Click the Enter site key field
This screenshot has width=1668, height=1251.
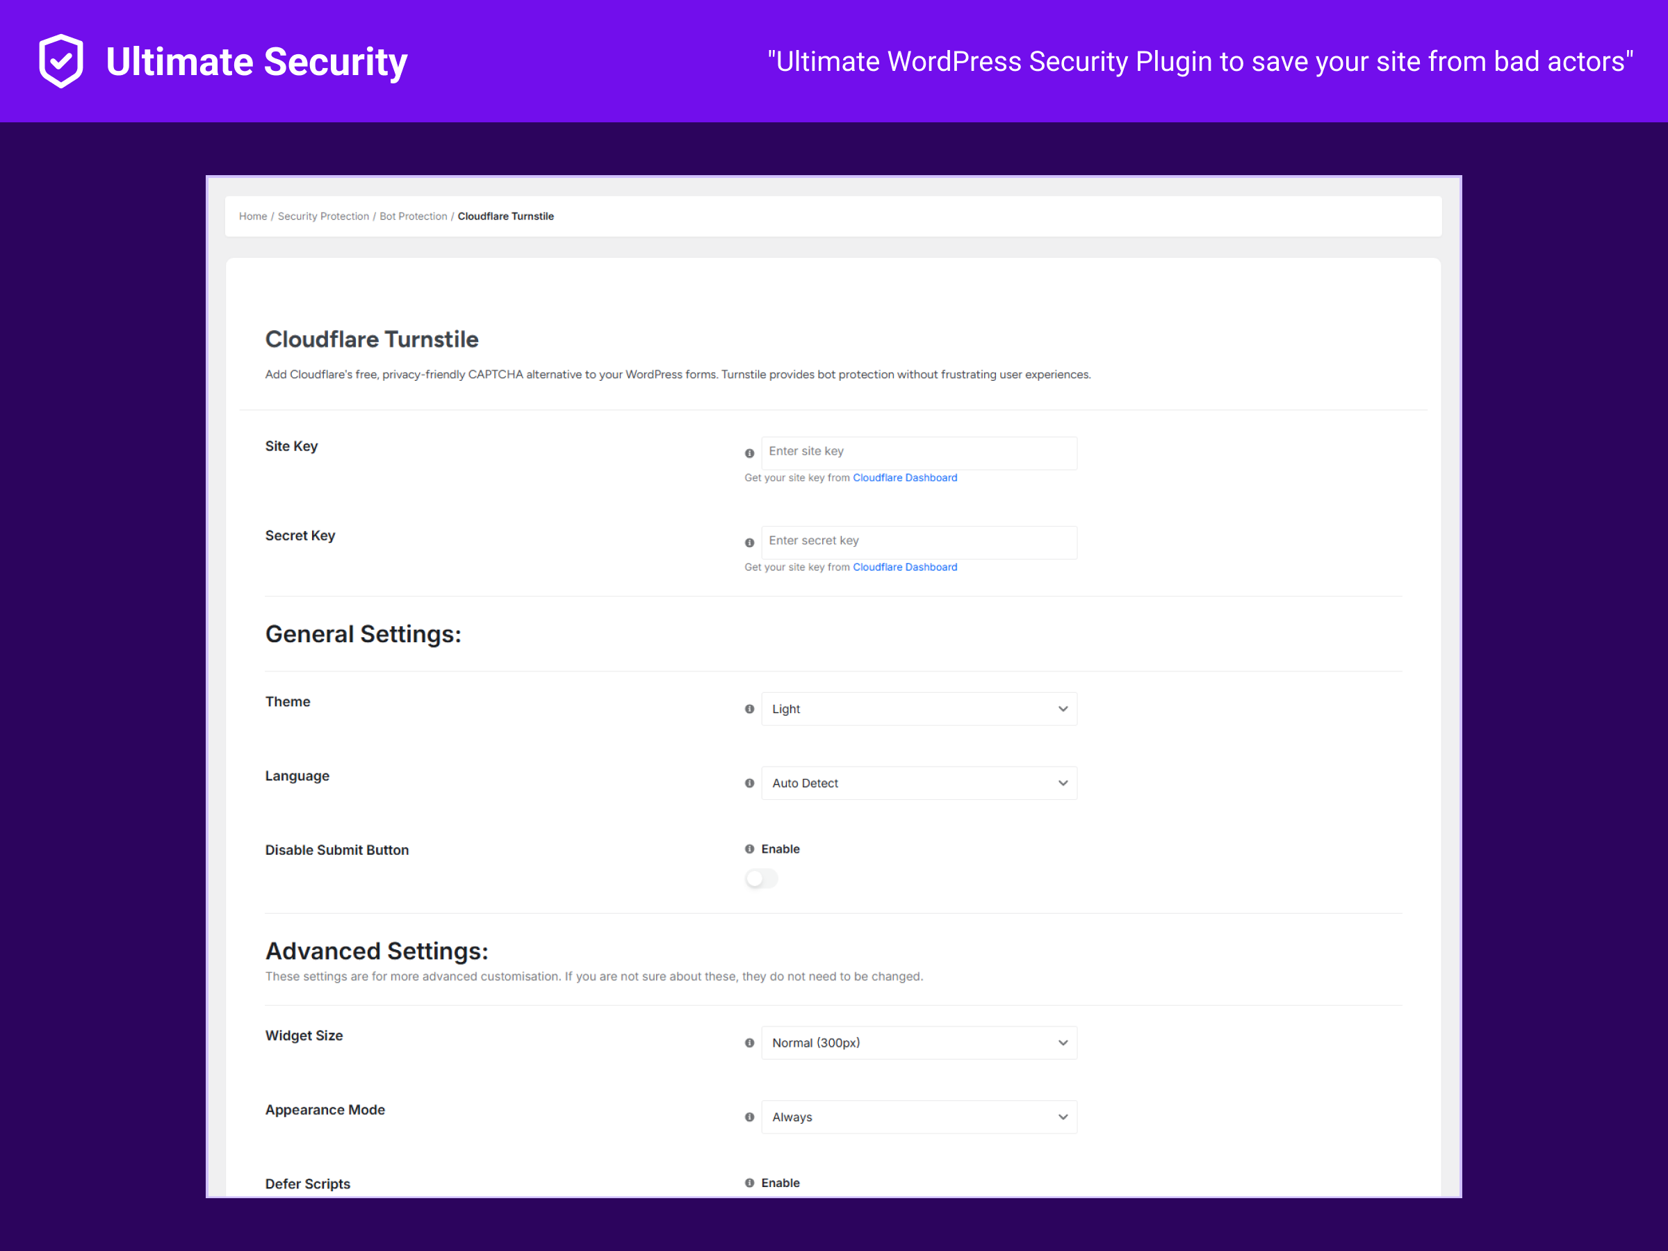click(x=919, y=452)
